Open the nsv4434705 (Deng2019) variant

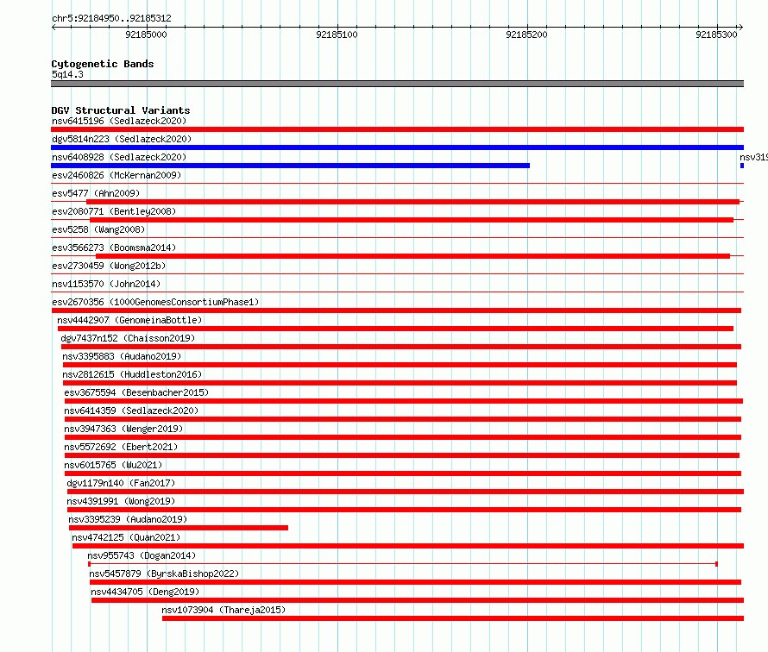pyautogui.click(x=145, y=592)
